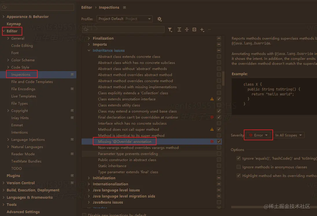Click project-level icon beside Inspections breadcrumb
Viewport: 317px width, 216px height.
pyautogui.click(x=125, y=8)
